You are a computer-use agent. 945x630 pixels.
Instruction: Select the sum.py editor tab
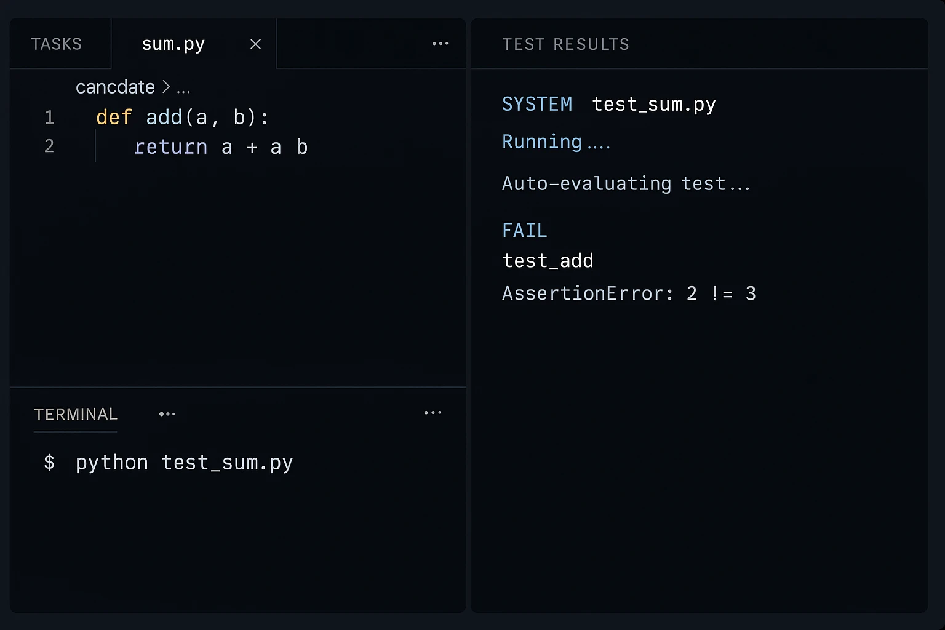click(173, 44)
